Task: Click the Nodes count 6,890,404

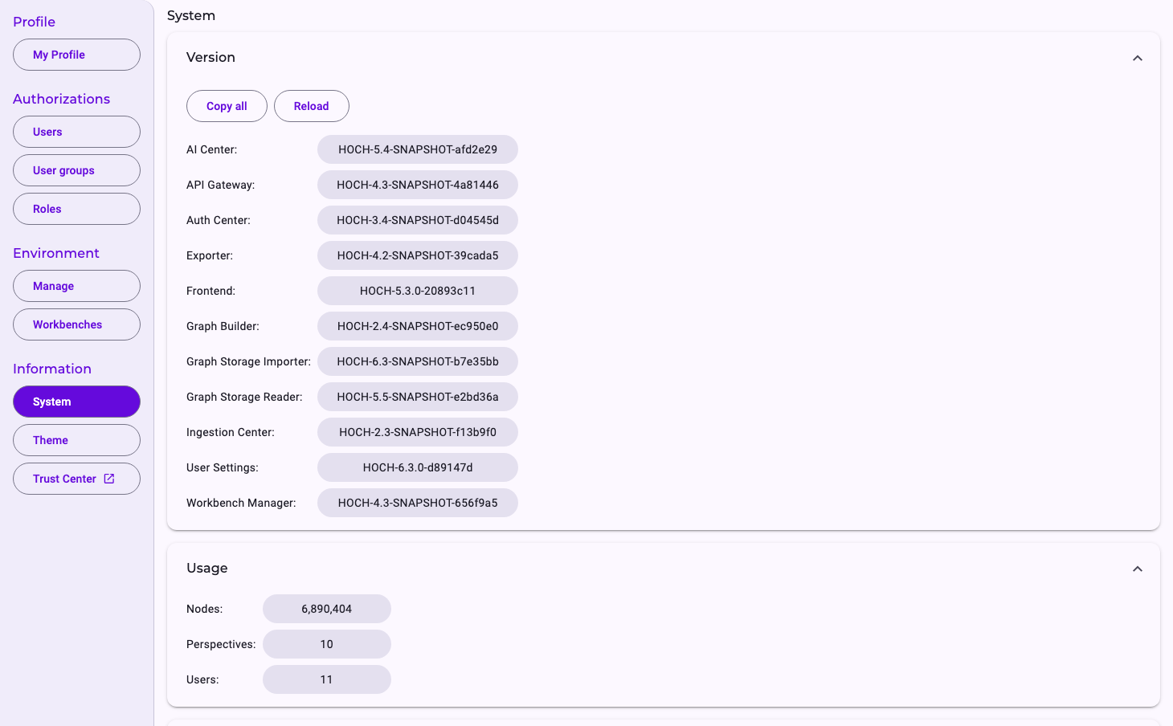Action: click(x=327, y=609)
